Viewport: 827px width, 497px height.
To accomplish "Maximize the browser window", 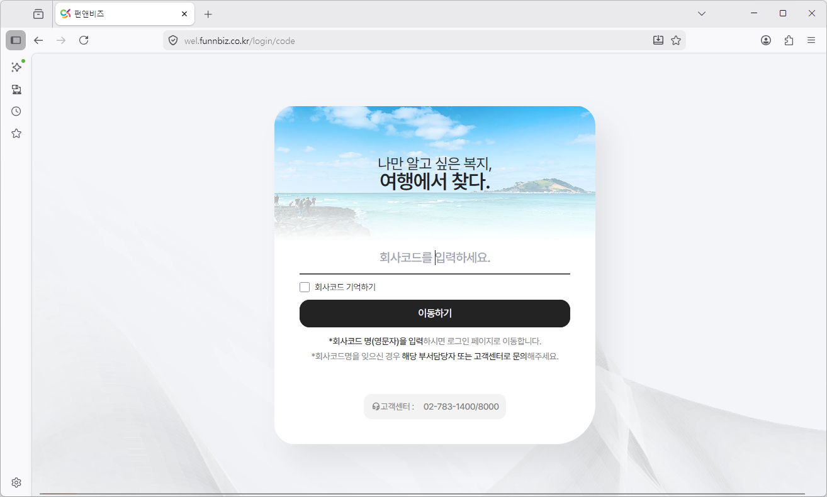I will pos(783,13).
